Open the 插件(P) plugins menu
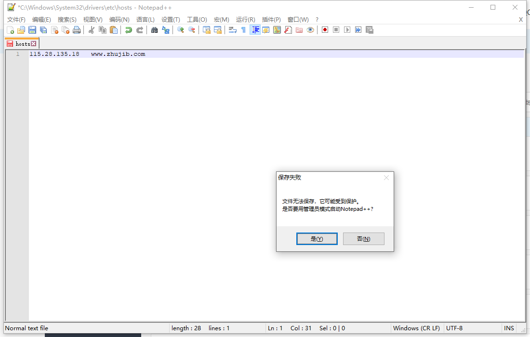 coord(271,19)
